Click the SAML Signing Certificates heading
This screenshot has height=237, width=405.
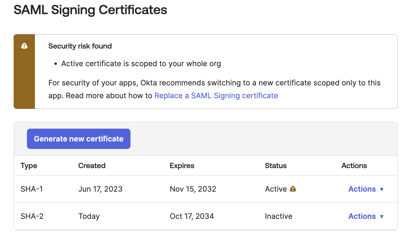click(x=90, y=10)
